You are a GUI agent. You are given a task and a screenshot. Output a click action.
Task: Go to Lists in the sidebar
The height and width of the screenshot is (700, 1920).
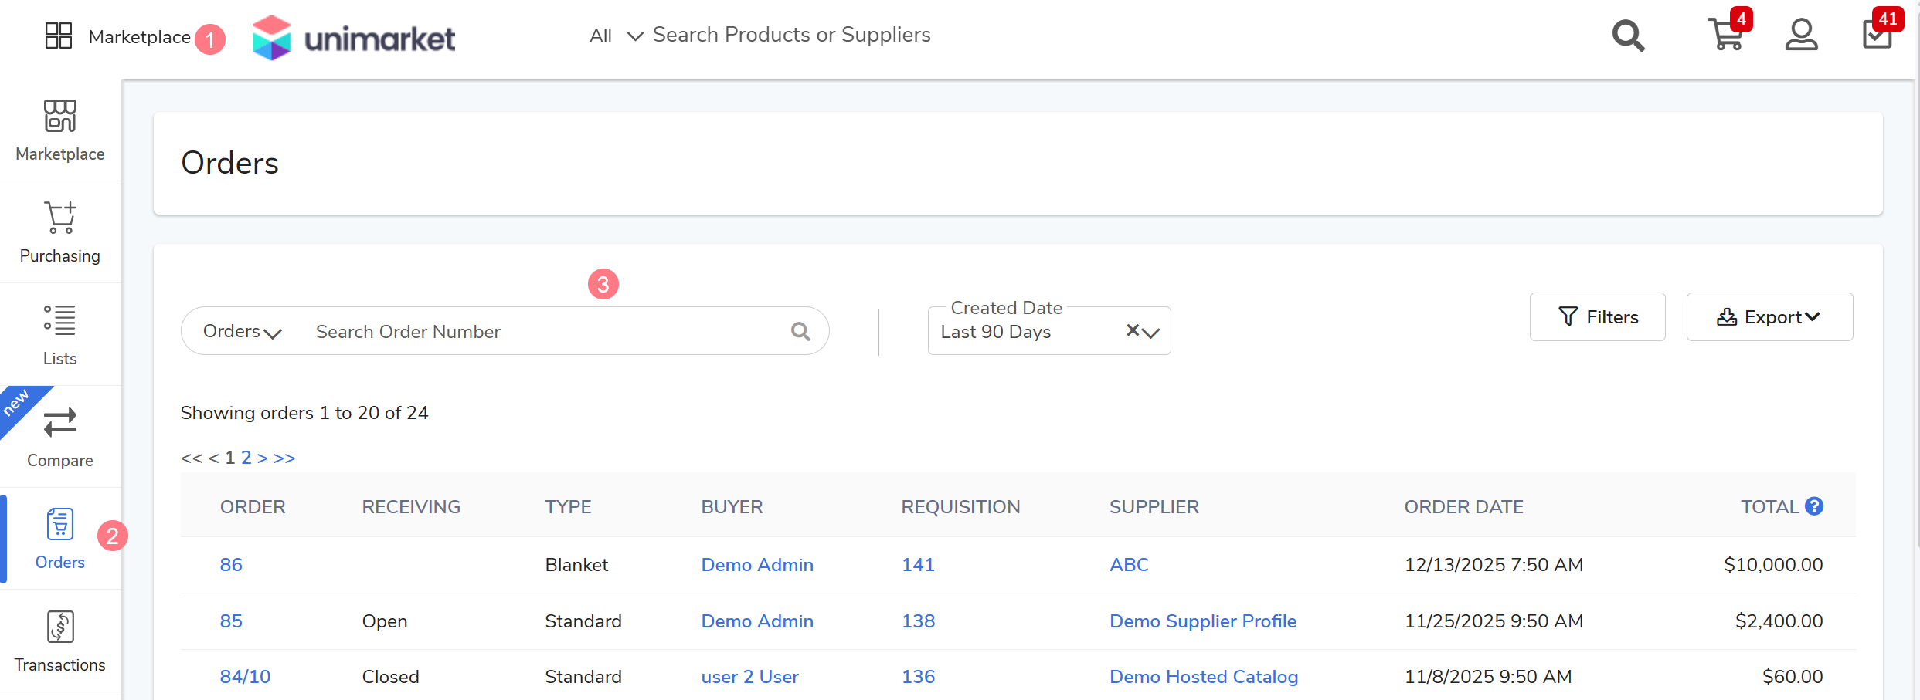60,334
